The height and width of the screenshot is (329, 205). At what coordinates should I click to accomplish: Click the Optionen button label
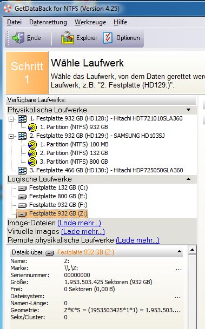click(x=128, y=38)
